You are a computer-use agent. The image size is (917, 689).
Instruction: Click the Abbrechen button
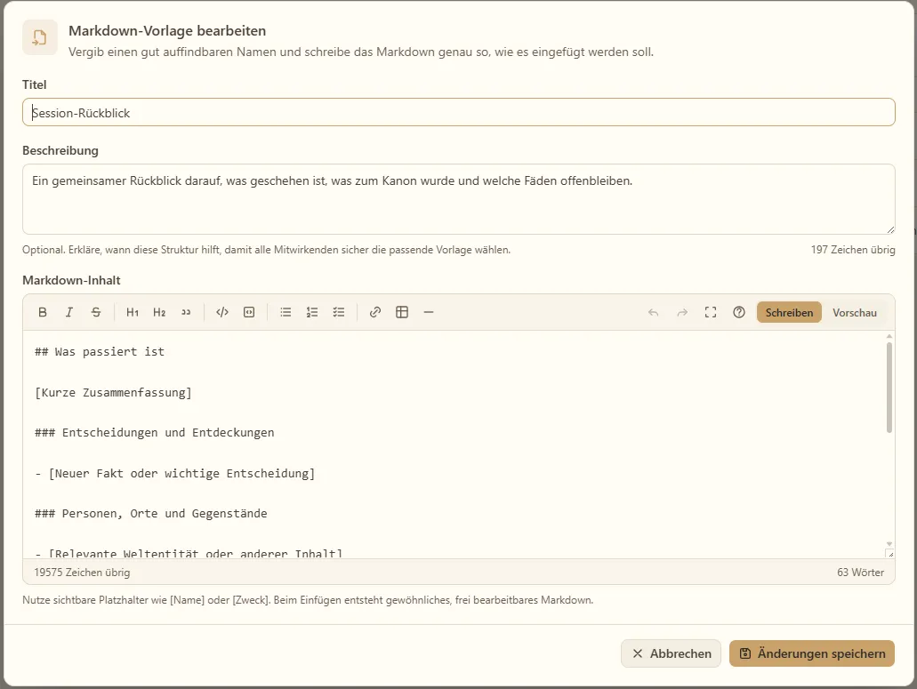coord(671,653)
